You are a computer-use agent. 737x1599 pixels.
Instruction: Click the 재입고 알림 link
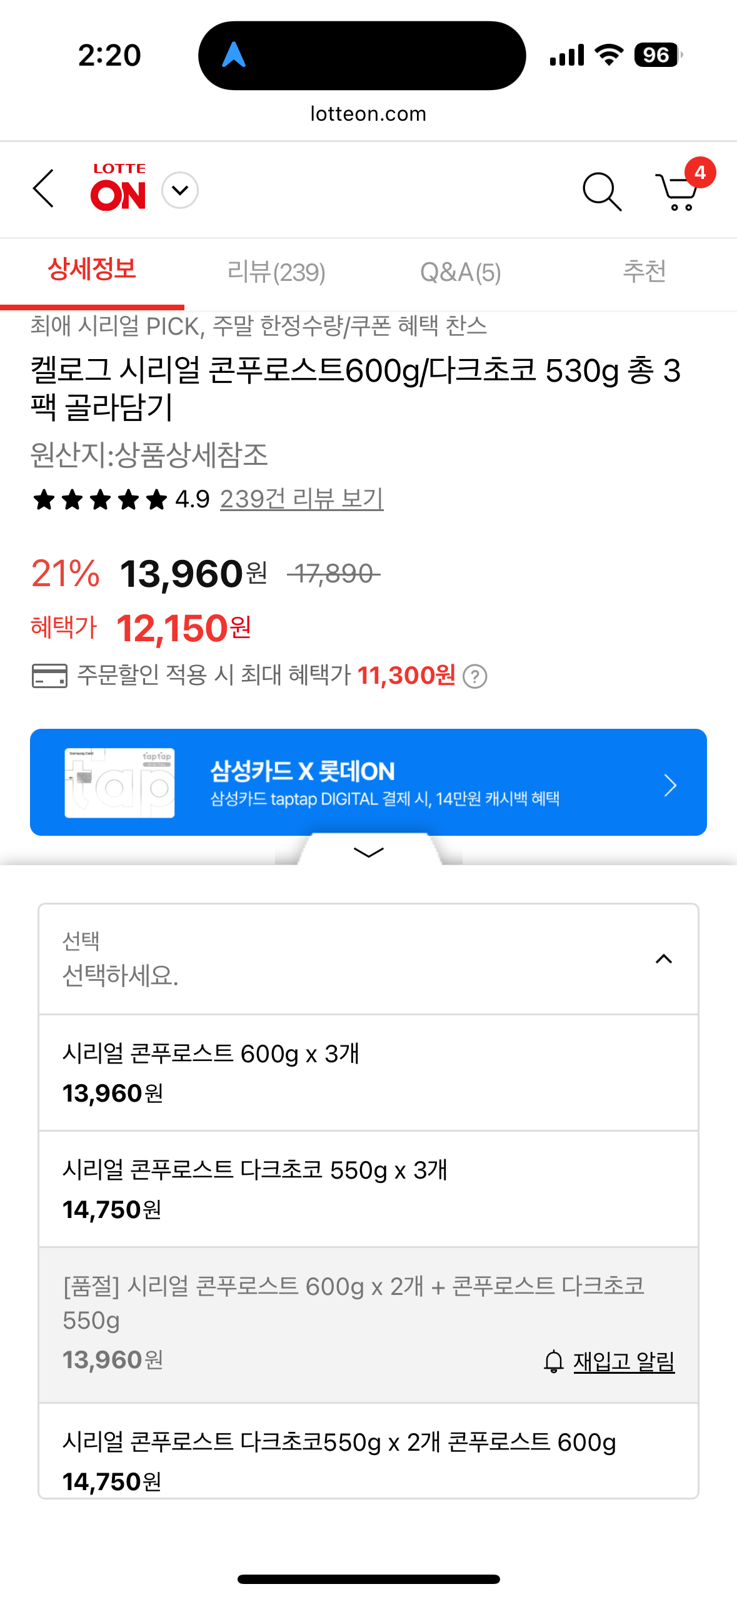coord(624,1362)
